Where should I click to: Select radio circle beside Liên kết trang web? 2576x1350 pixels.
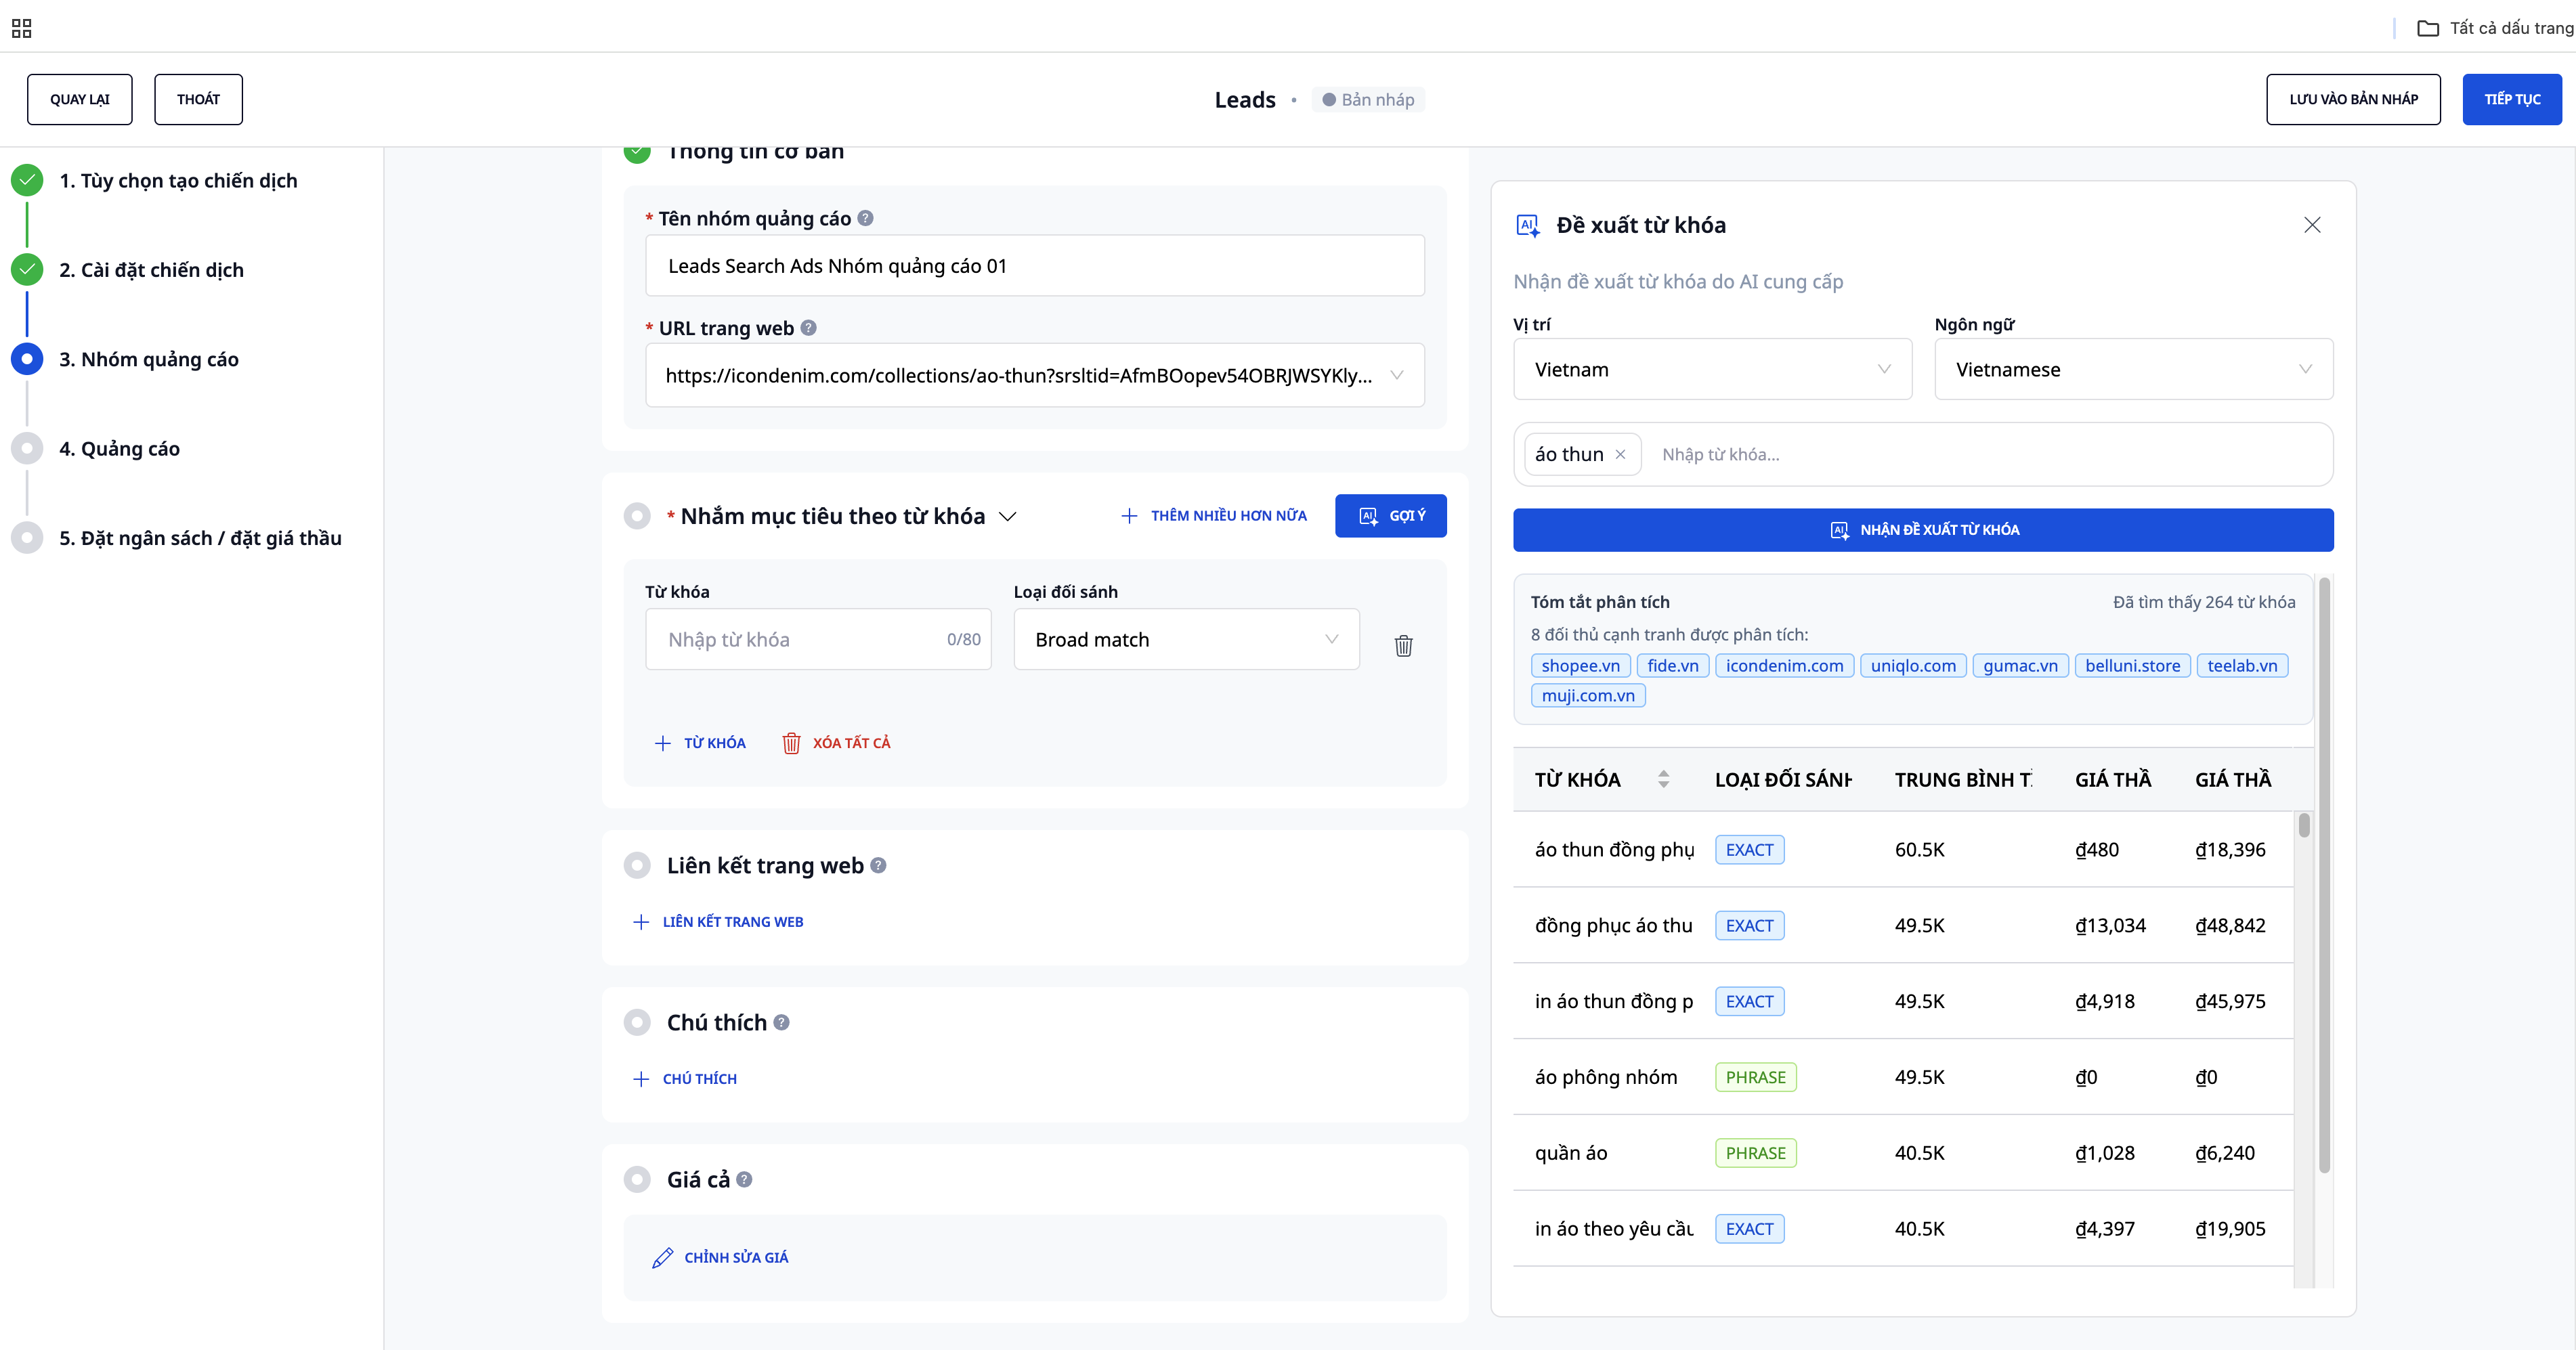coord(637,866)
